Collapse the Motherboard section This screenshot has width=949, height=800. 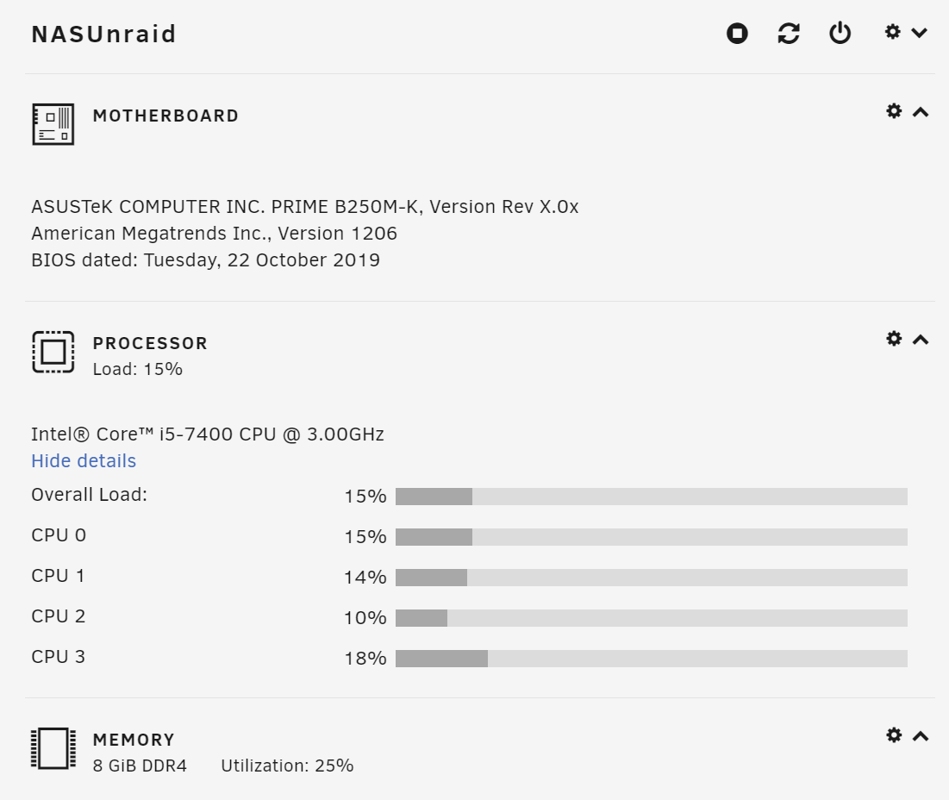pyautogui.click(x=921, y=112)
